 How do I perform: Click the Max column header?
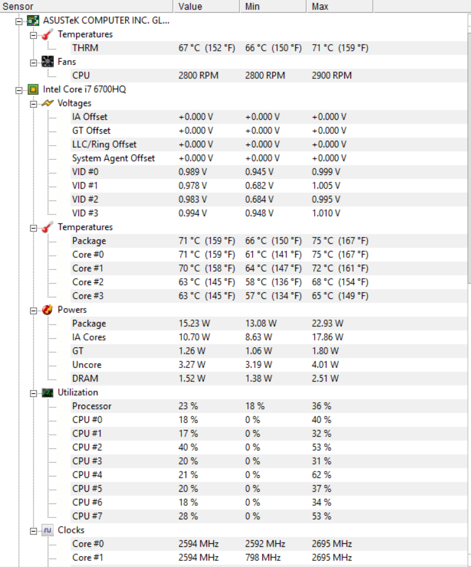point(340,6)
